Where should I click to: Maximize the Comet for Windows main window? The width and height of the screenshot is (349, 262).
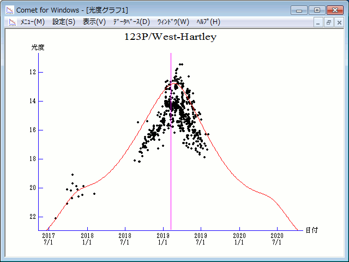tap(317, 10)
